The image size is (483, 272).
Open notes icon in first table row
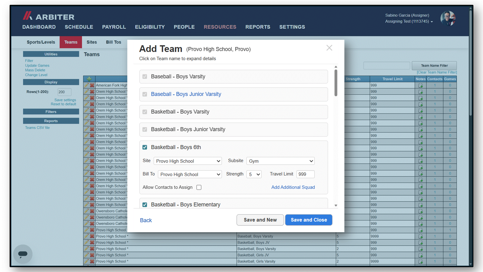point(420,85)
